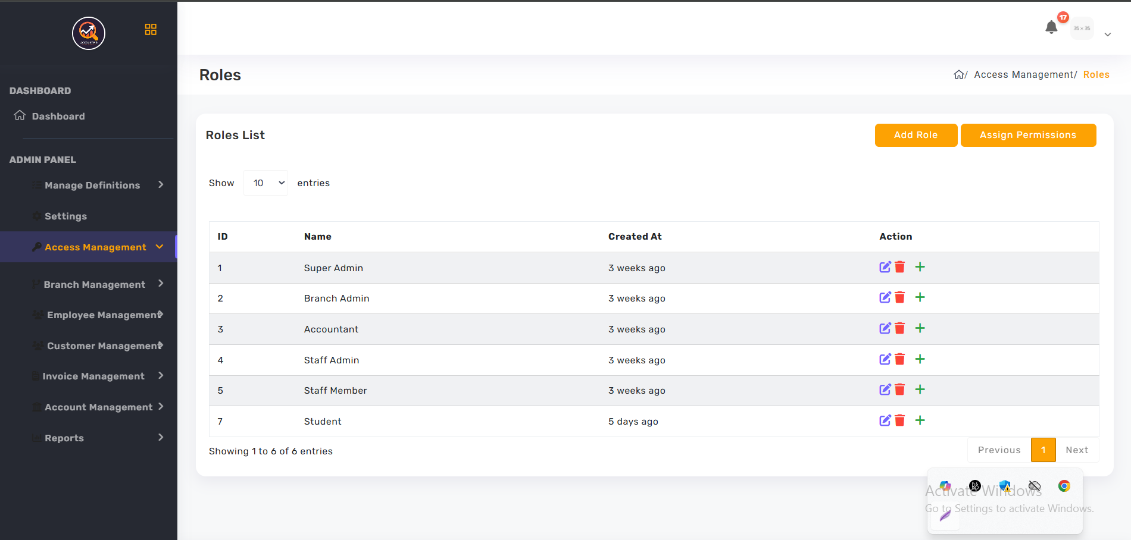Screen dimensions: 1131x540
Task: Click the edit icon for Super Admin
Action: point(885,267)
